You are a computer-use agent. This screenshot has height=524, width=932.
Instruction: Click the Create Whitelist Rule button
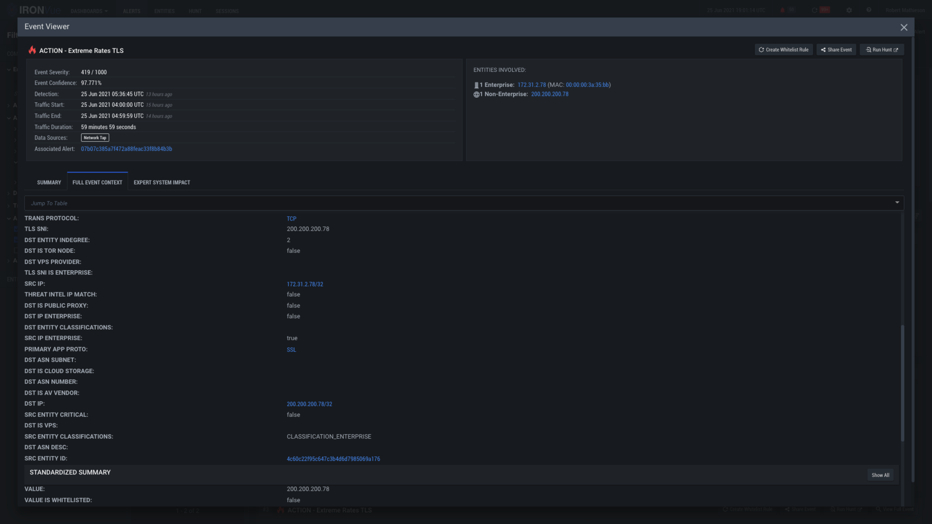[783, 50]
